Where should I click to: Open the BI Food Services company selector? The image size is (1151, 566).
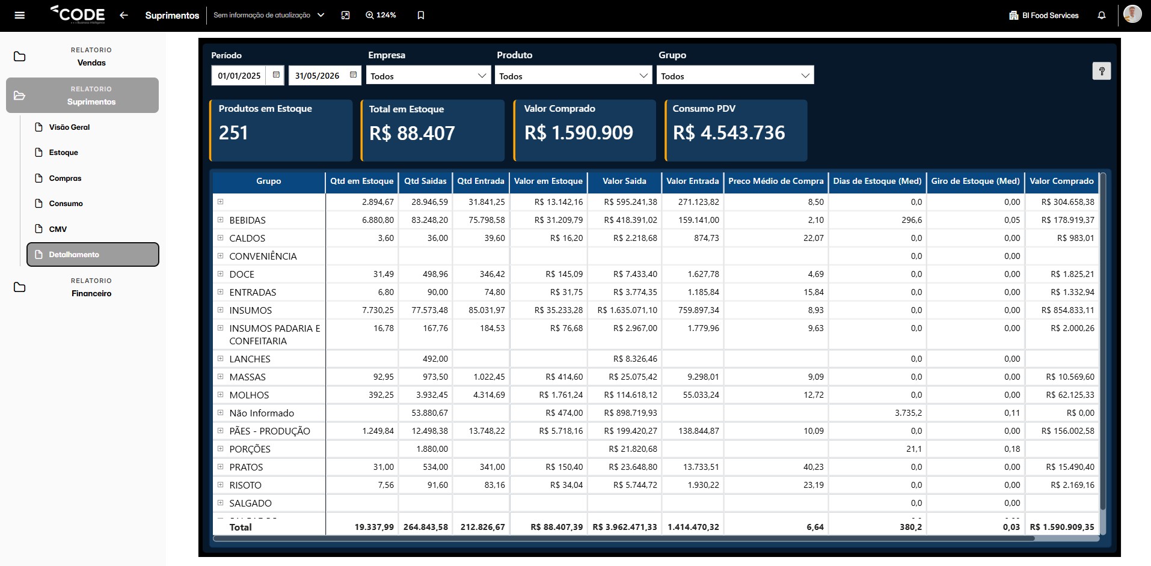click(1044, 15)
